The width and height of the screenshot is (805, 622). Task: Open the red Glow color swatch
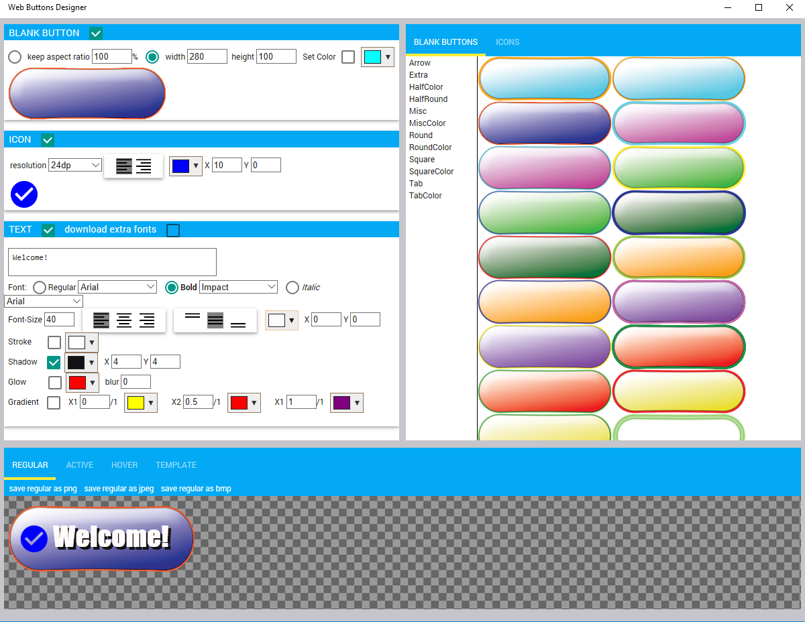[x=83, y=383]
